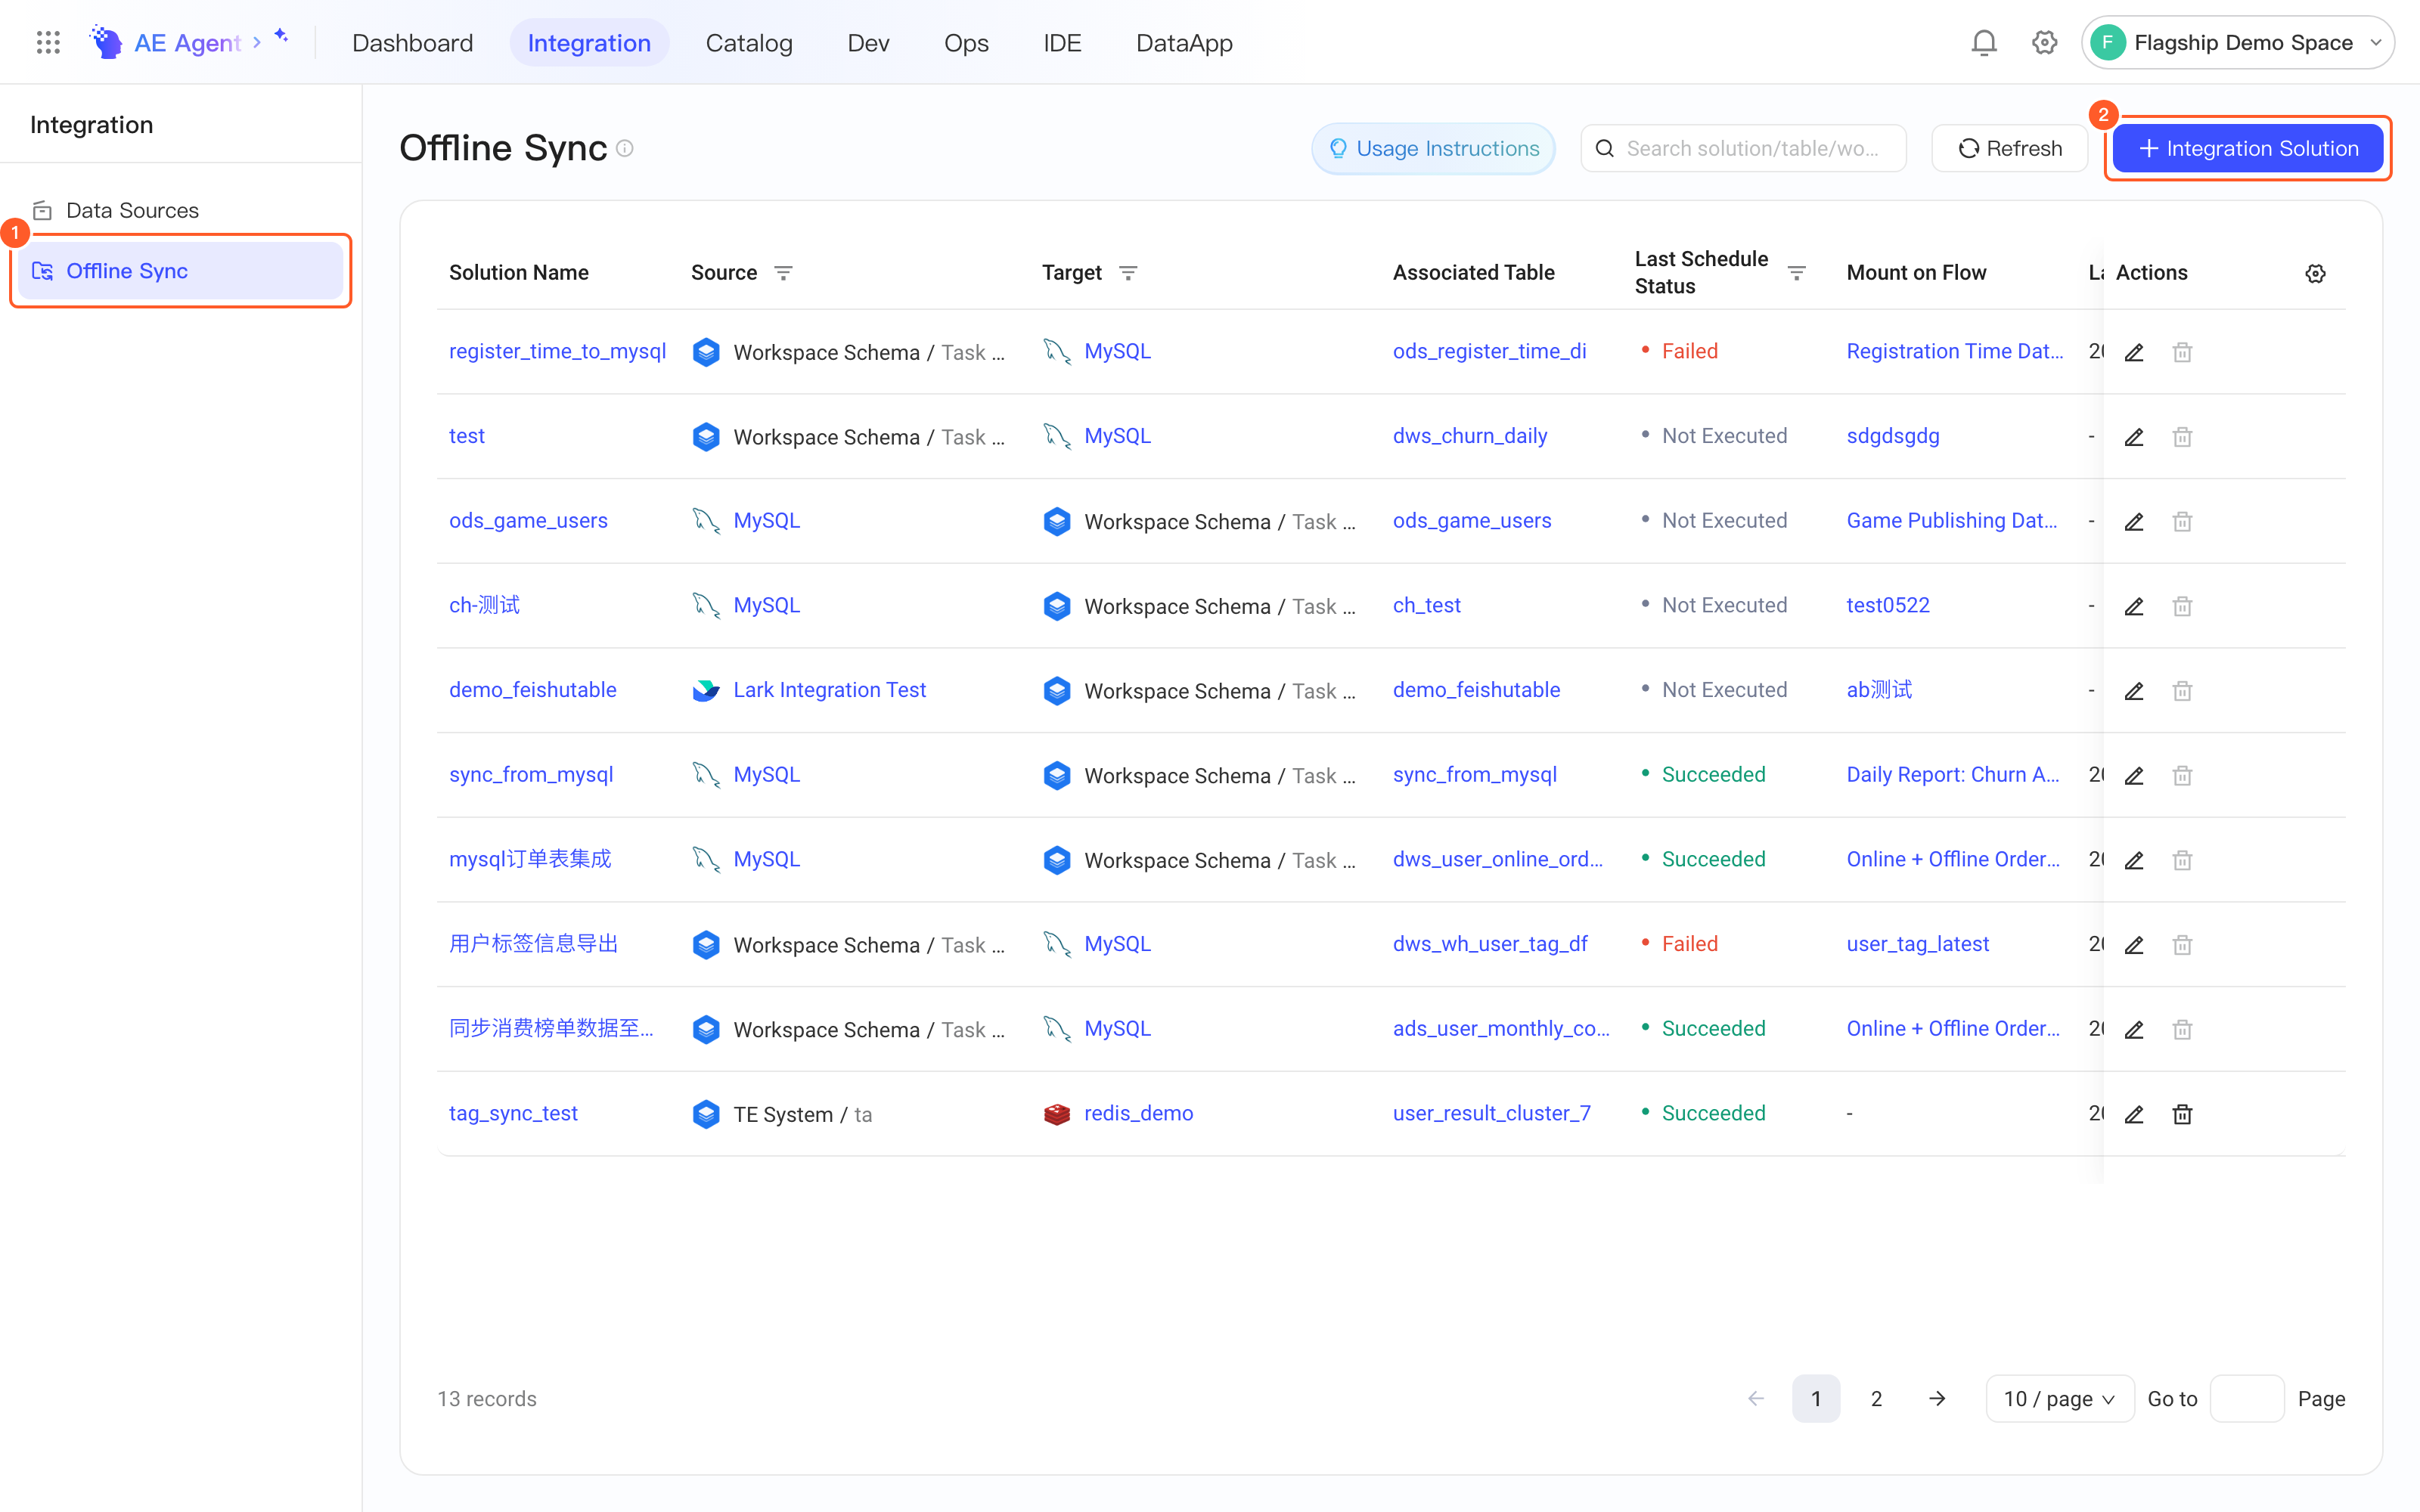Expand the 10 / page selector
The height and width of the screenshot is (1512, 2420).
[x=2059, y=1398]
